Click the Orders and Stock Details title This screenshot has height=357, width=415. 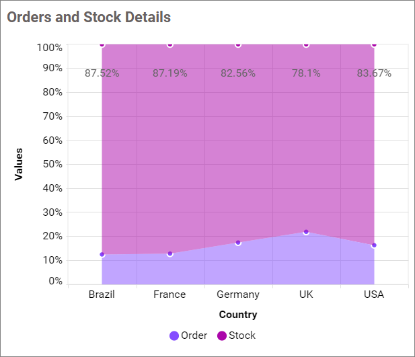point(89,17)
